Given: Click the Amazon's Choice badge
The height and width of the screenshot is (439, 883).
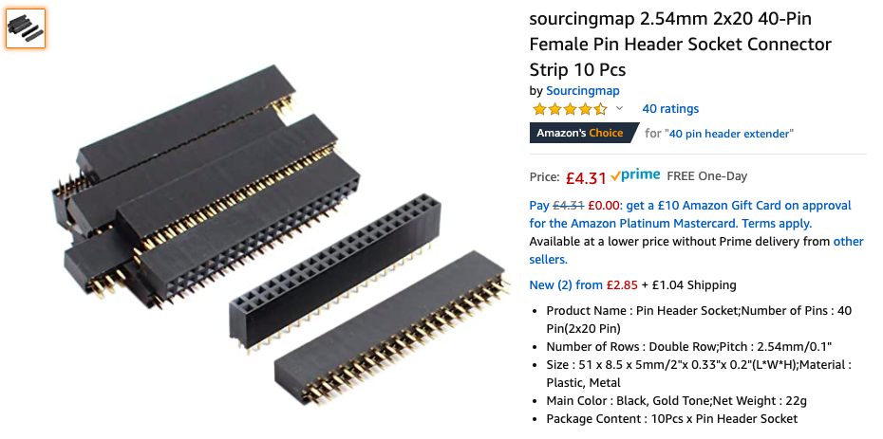Looking at the screenshot, I should pos(580,133).
